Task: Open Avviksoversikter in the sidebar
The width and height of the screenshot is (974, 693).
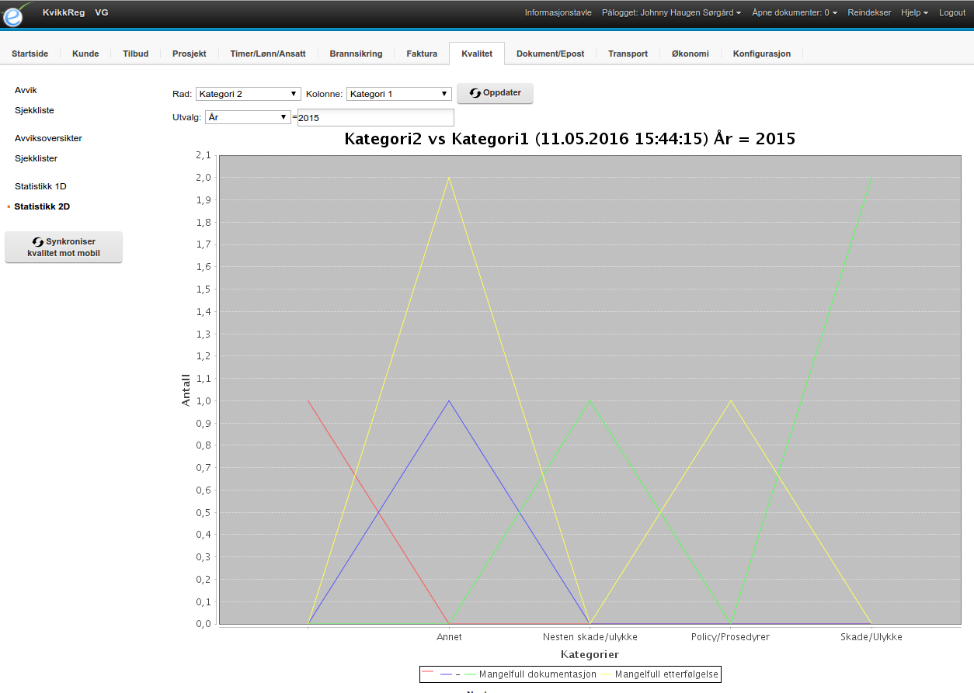Action: [x=48, y=138]
